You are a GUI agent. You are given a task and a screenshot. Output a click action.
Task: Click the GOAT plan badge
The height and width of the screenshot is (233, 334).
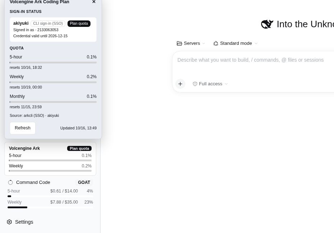tap(84, 182)
